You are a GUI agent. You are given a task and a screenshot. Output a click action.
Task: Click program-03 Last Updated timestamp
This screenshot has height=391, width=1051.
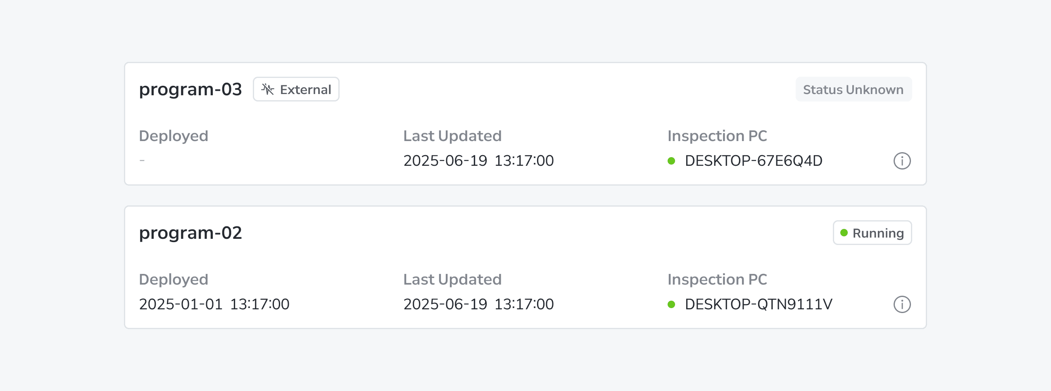(x=478, y=161)
